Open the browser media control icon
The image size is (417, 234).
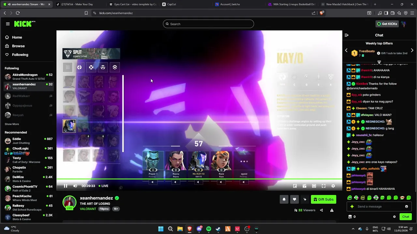coord(380,13)
